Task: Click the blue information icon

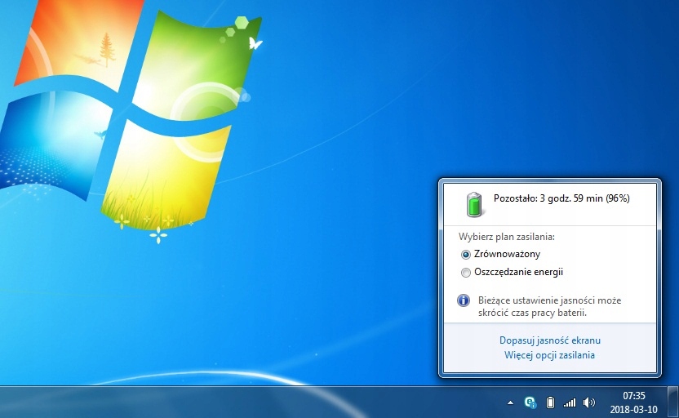Action: click(464, 300)
